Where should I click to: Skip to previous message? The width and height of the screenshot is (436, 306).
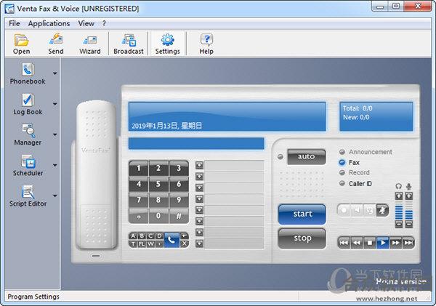pos(344,243)
